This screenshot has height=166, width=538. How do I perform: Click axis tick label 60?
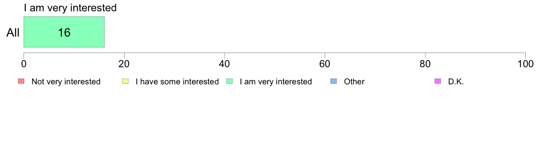pos(325,64)
